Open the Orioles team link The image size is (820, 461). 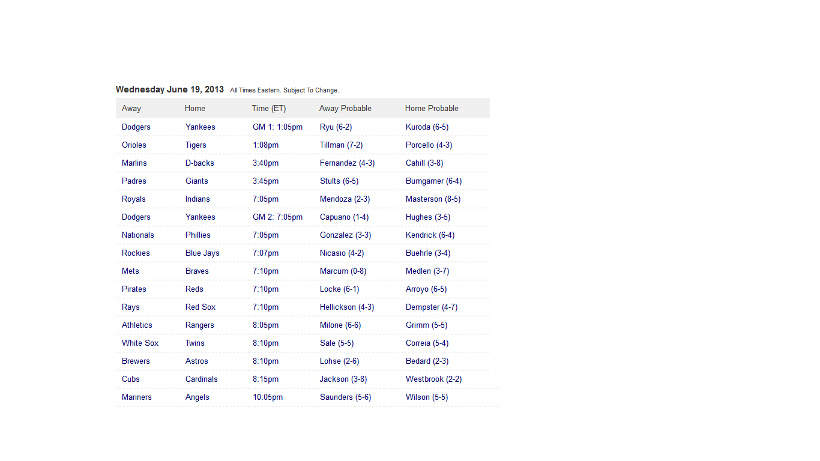point(134,145)
